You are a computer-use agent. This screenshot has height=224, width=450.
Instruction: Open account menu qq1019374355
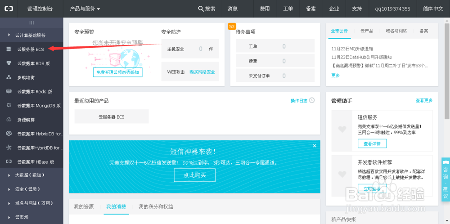click(392, 9)
